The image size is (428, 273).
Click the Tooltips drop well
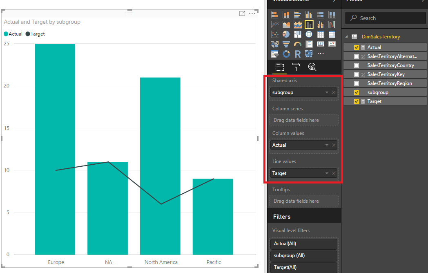pos(304,201)
